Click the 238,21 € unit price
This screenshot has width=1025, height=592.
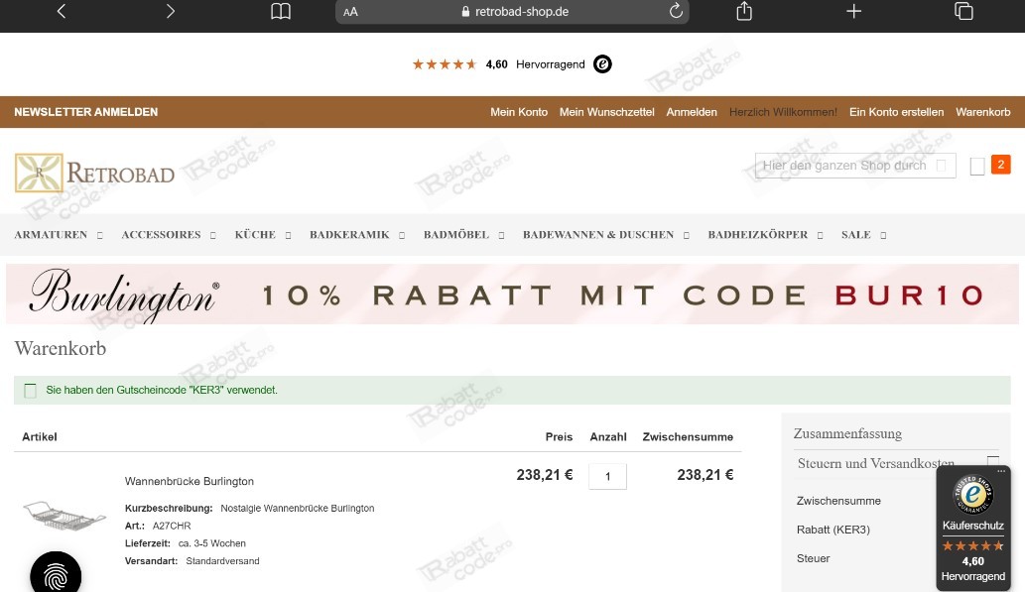(x=545, y=475)
